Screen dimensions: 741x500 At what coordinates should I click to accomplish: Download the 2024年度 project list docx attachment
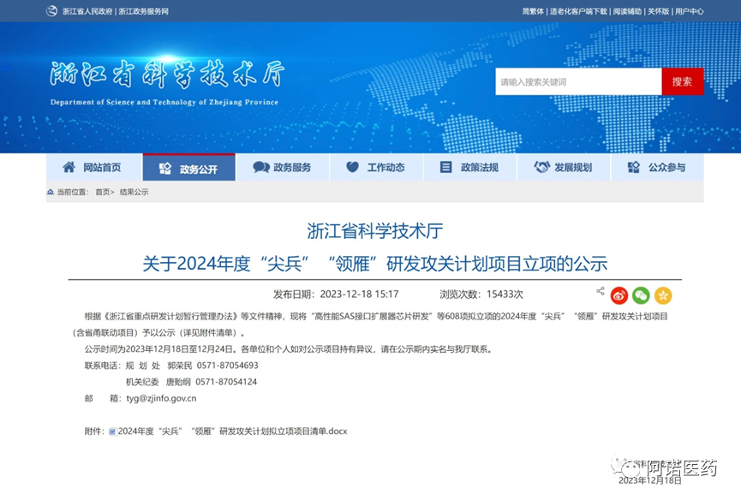pyautogui.click(x=231, y=432)
